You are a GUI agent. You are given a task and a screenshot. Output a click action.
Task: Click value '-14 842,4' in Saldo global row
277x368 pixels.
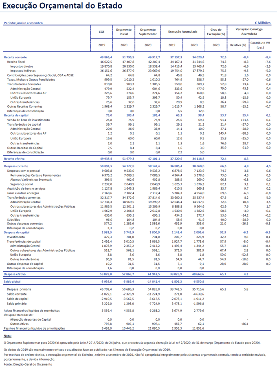153,282
